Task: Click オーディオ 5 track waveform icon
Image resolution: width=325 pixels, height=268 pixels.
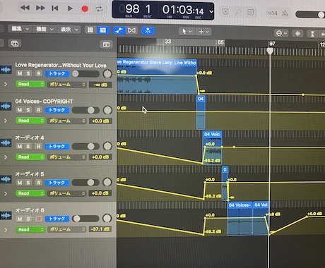Action: (6, 179)
